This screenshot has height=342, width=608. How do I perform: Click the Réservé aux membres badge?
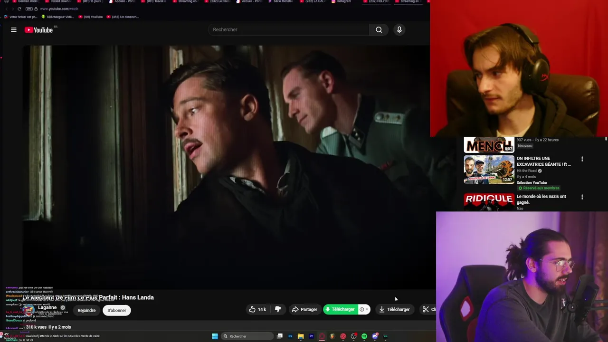coord(539,188)
